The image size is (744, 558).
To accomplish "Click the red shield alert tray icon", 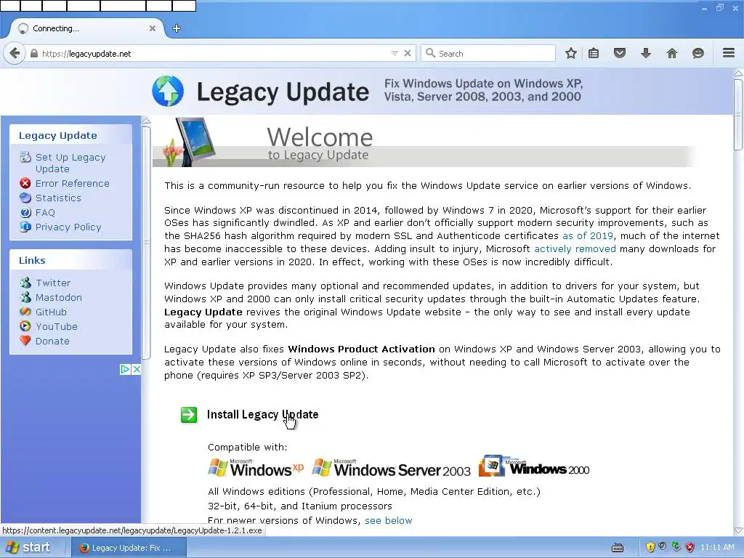I will (690, 547).
